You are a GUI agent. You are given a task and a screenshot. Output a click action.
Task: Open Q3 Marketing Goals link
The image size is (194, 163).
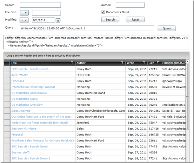24,99
